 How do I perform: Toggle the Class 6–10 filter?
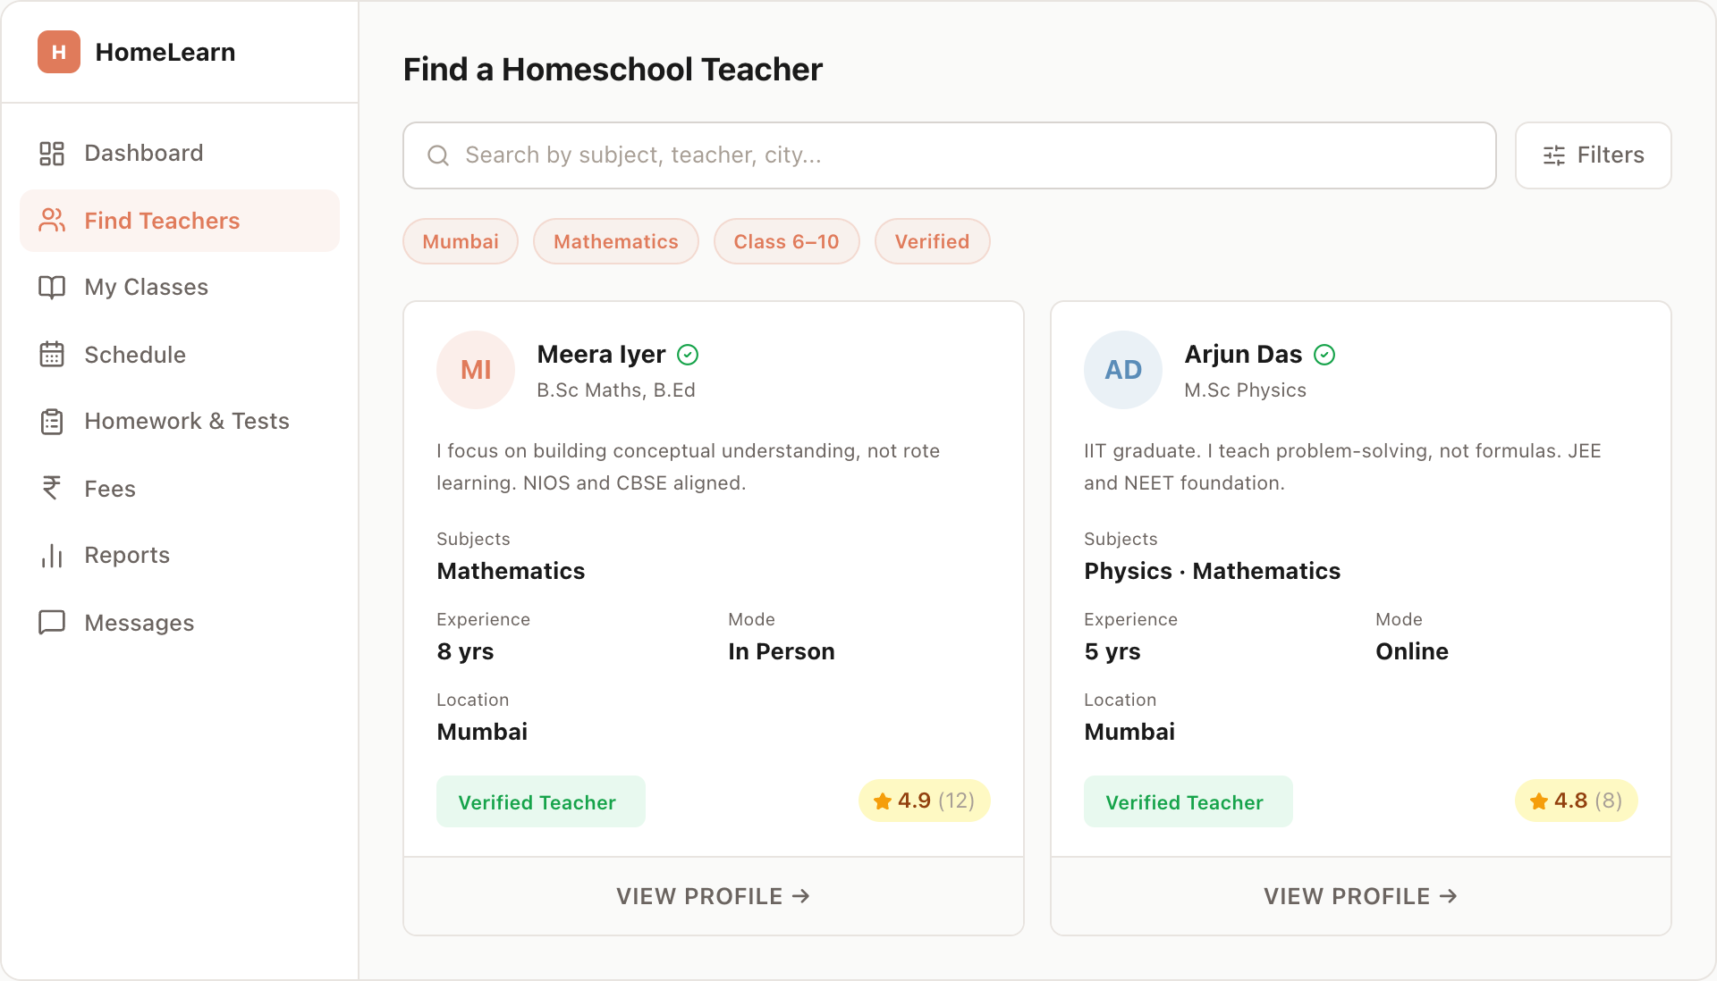(786, 241)
